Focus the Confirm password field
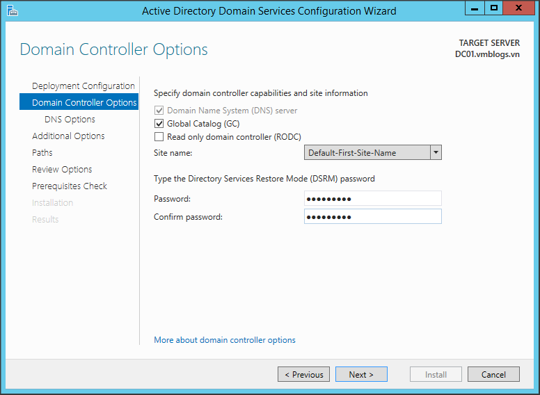Image resolution: width=540 pixels, height=395 pixels. coord(372,217)
